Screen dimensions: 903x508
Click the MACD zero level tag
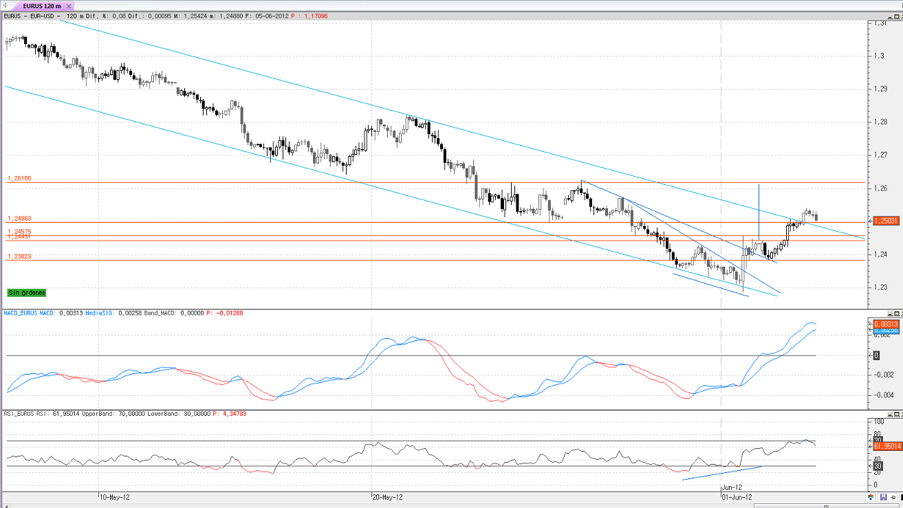pyautogui.click(x=876, y=355)
